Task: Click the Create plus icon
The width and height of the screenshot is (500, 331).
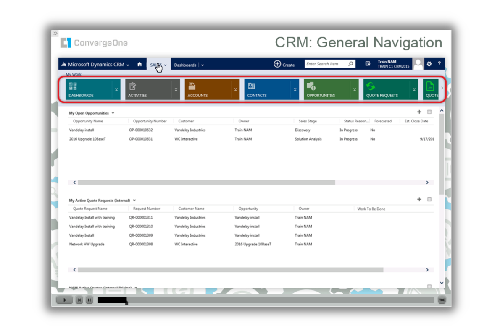Action: click(277, 64)
